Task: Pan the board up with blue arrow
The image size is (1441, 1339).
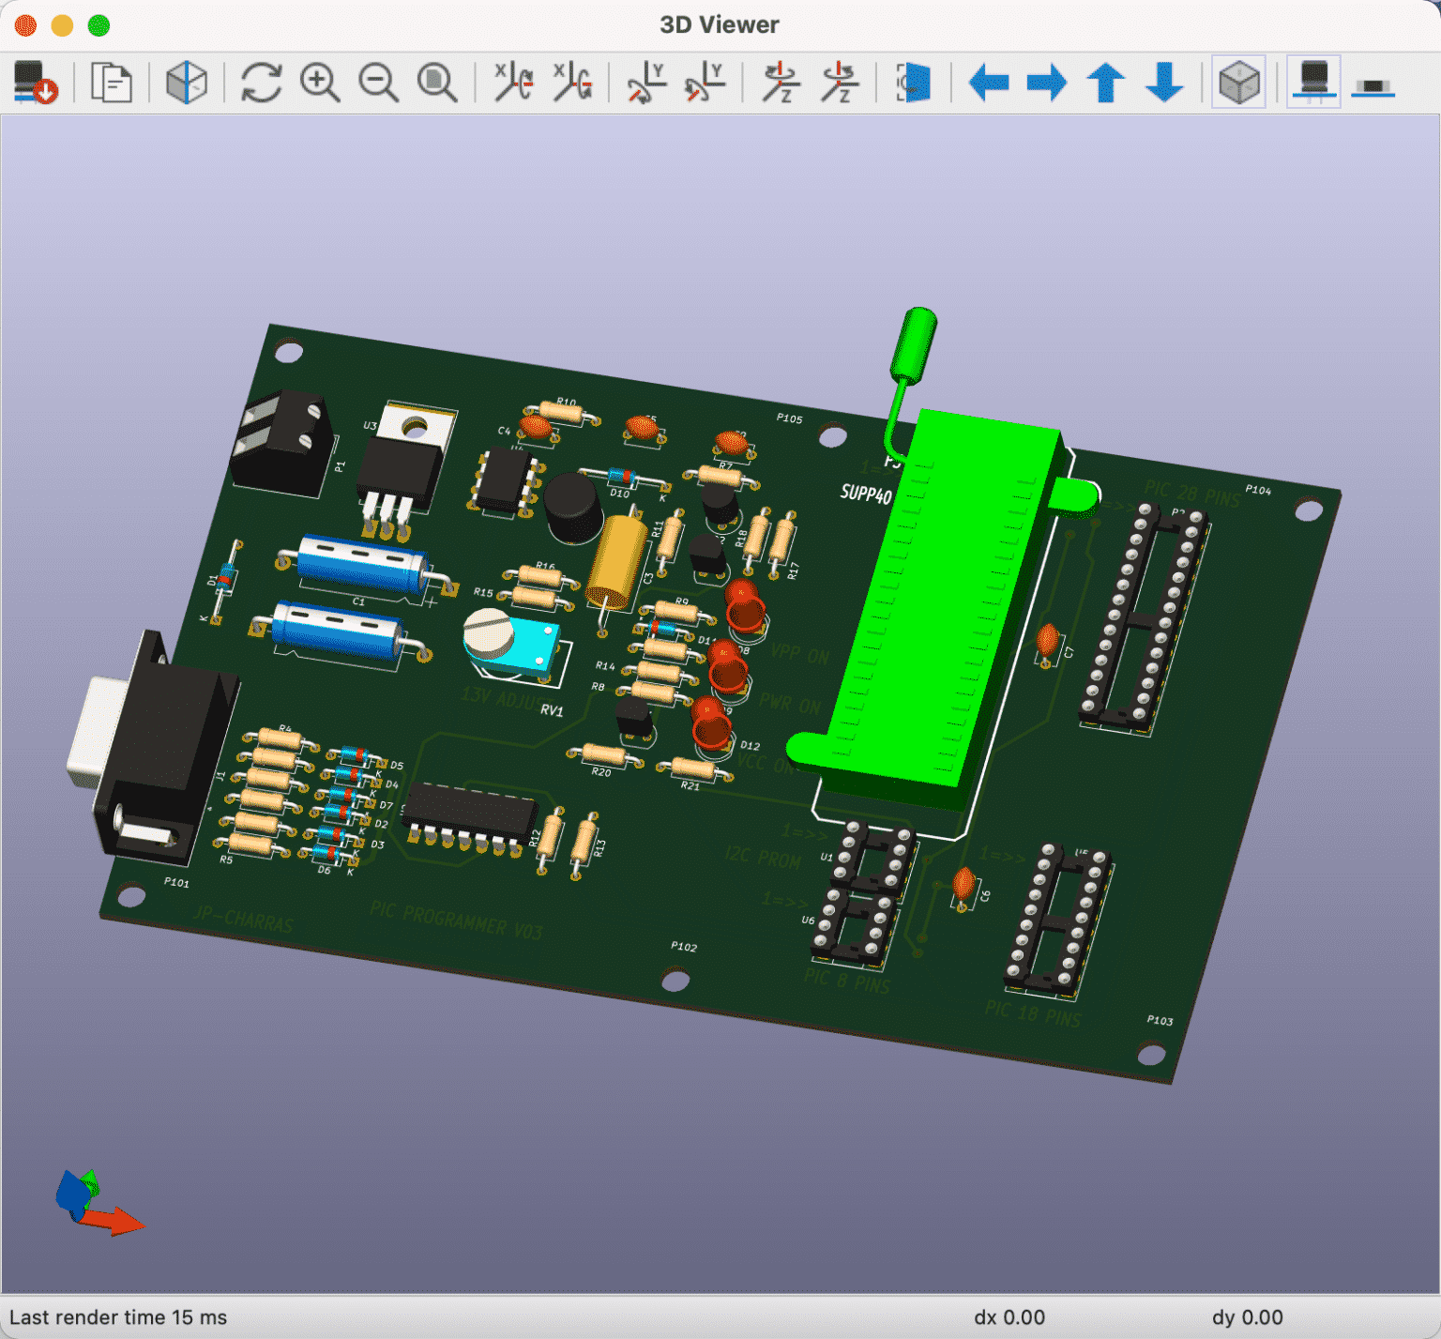Action: [1106, 83]
